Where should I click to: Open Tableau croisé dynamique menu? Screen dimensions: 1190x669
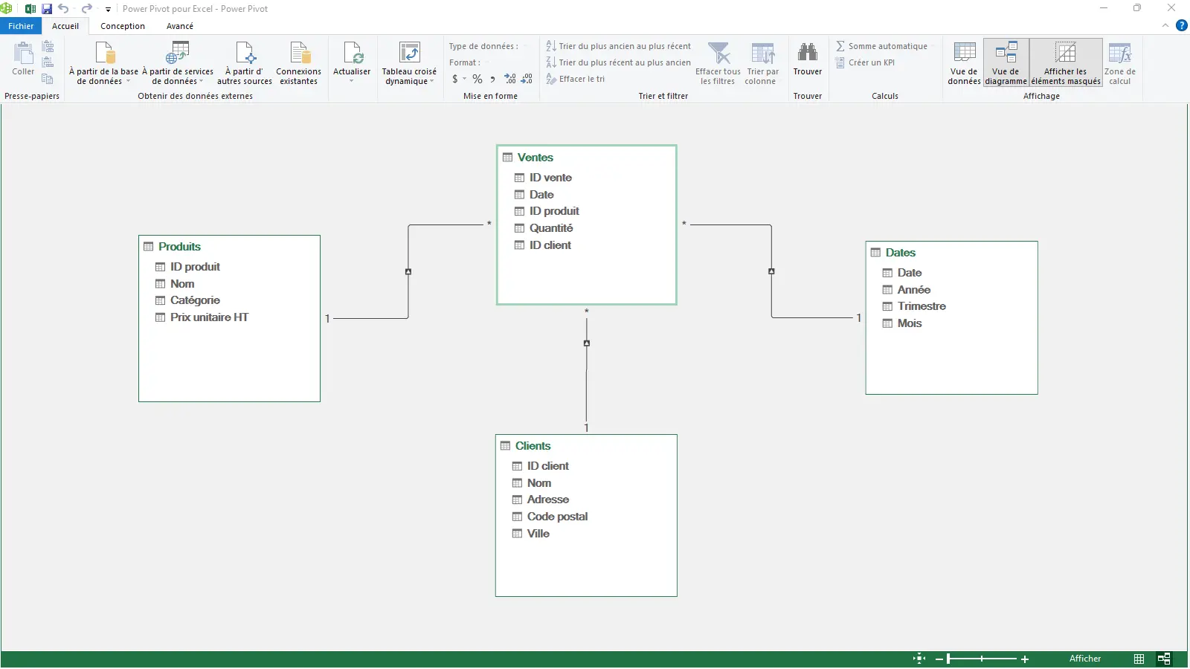pos(409,63)
